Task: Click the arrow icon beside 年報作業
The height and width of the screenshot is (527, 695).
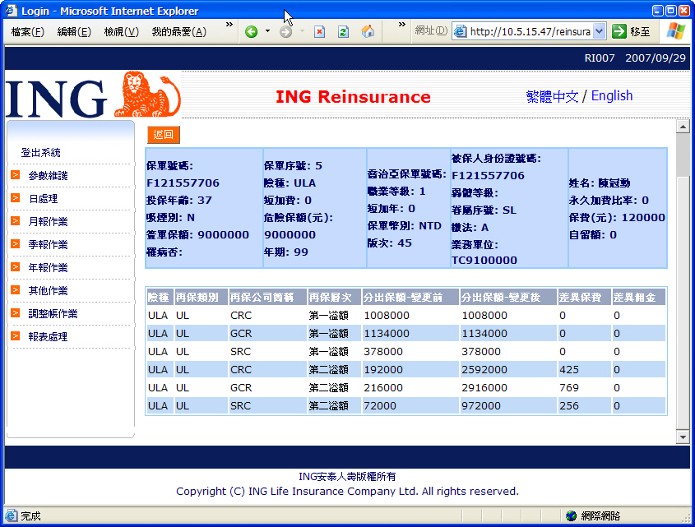Action: [x=16, y=267]
